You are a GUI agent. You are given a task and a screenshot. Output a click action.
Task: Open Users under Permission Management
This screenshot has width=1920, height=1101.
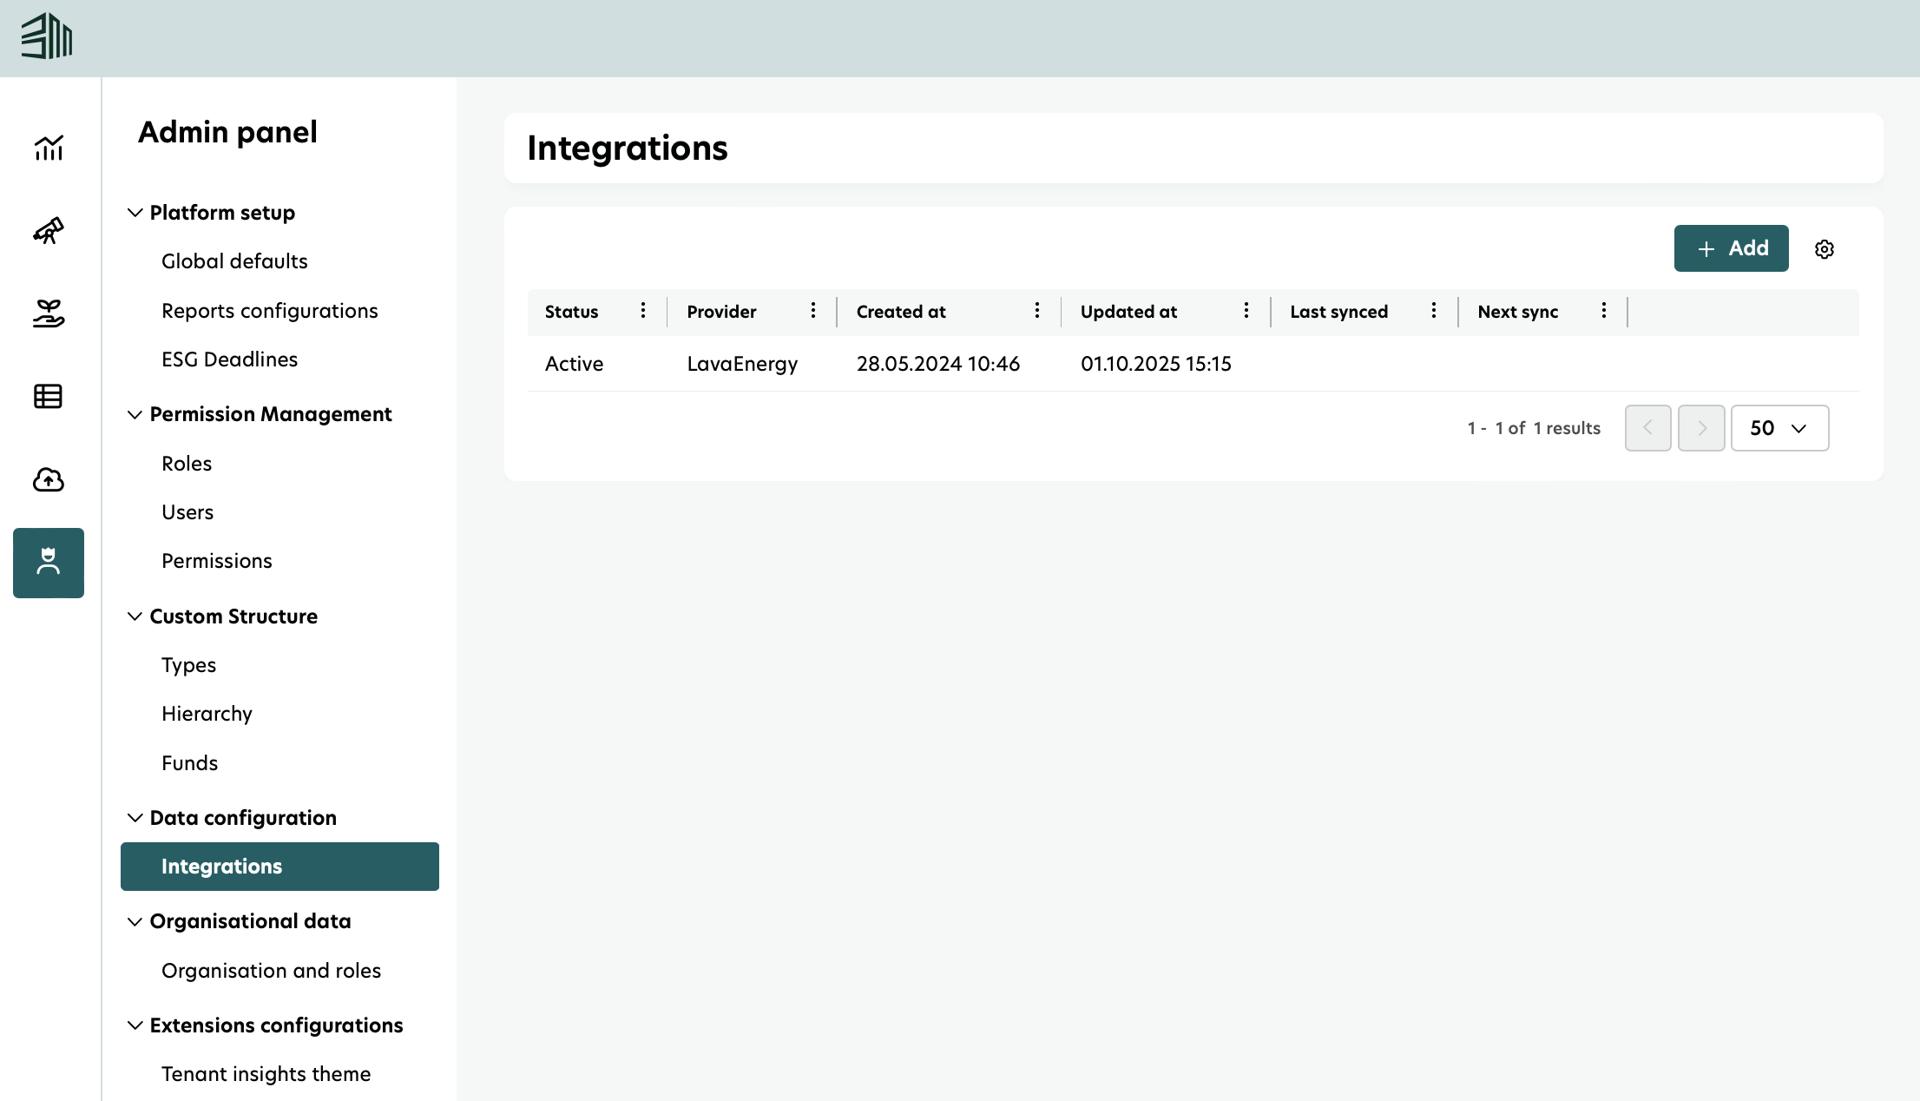tap(187, 511)
